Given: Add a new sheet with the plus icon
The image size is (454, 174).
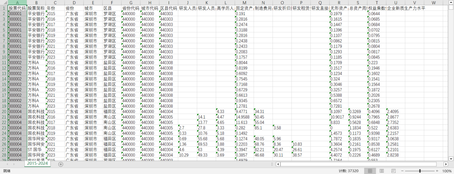Looking at the screenshot, I should coord(61,164).
